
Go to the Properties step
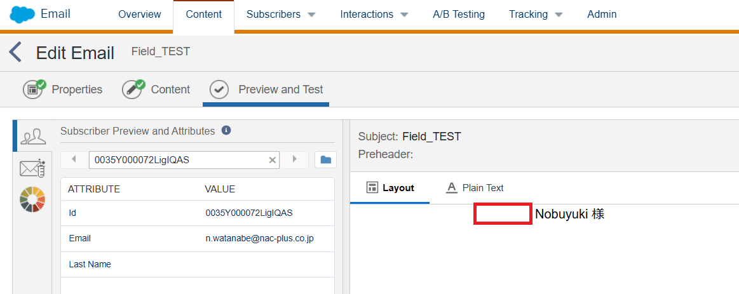[x=63, y=89]
